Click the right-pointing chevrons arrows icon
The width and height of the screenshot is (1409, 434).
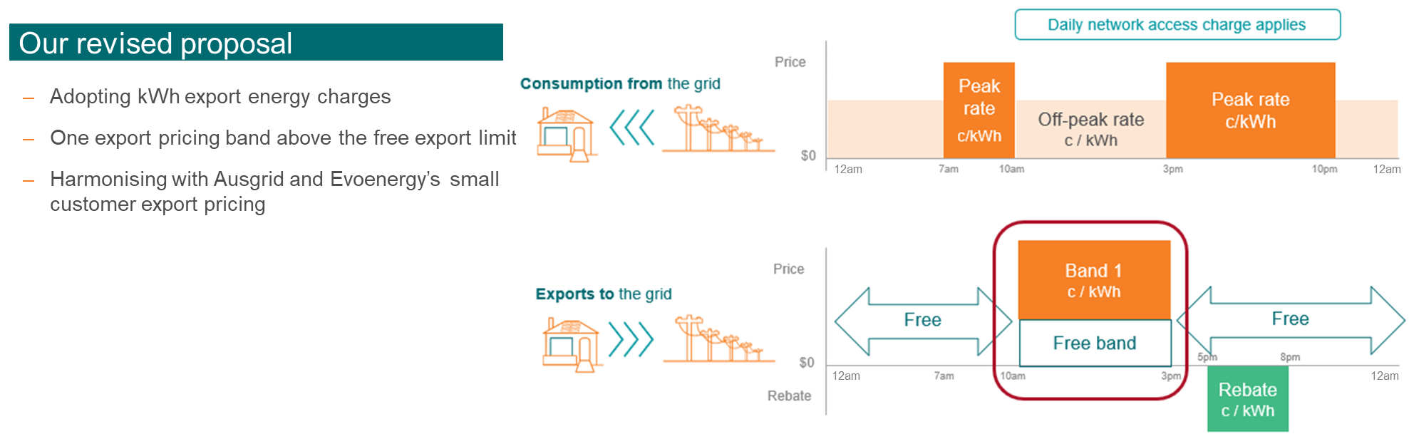click(631, 339)
